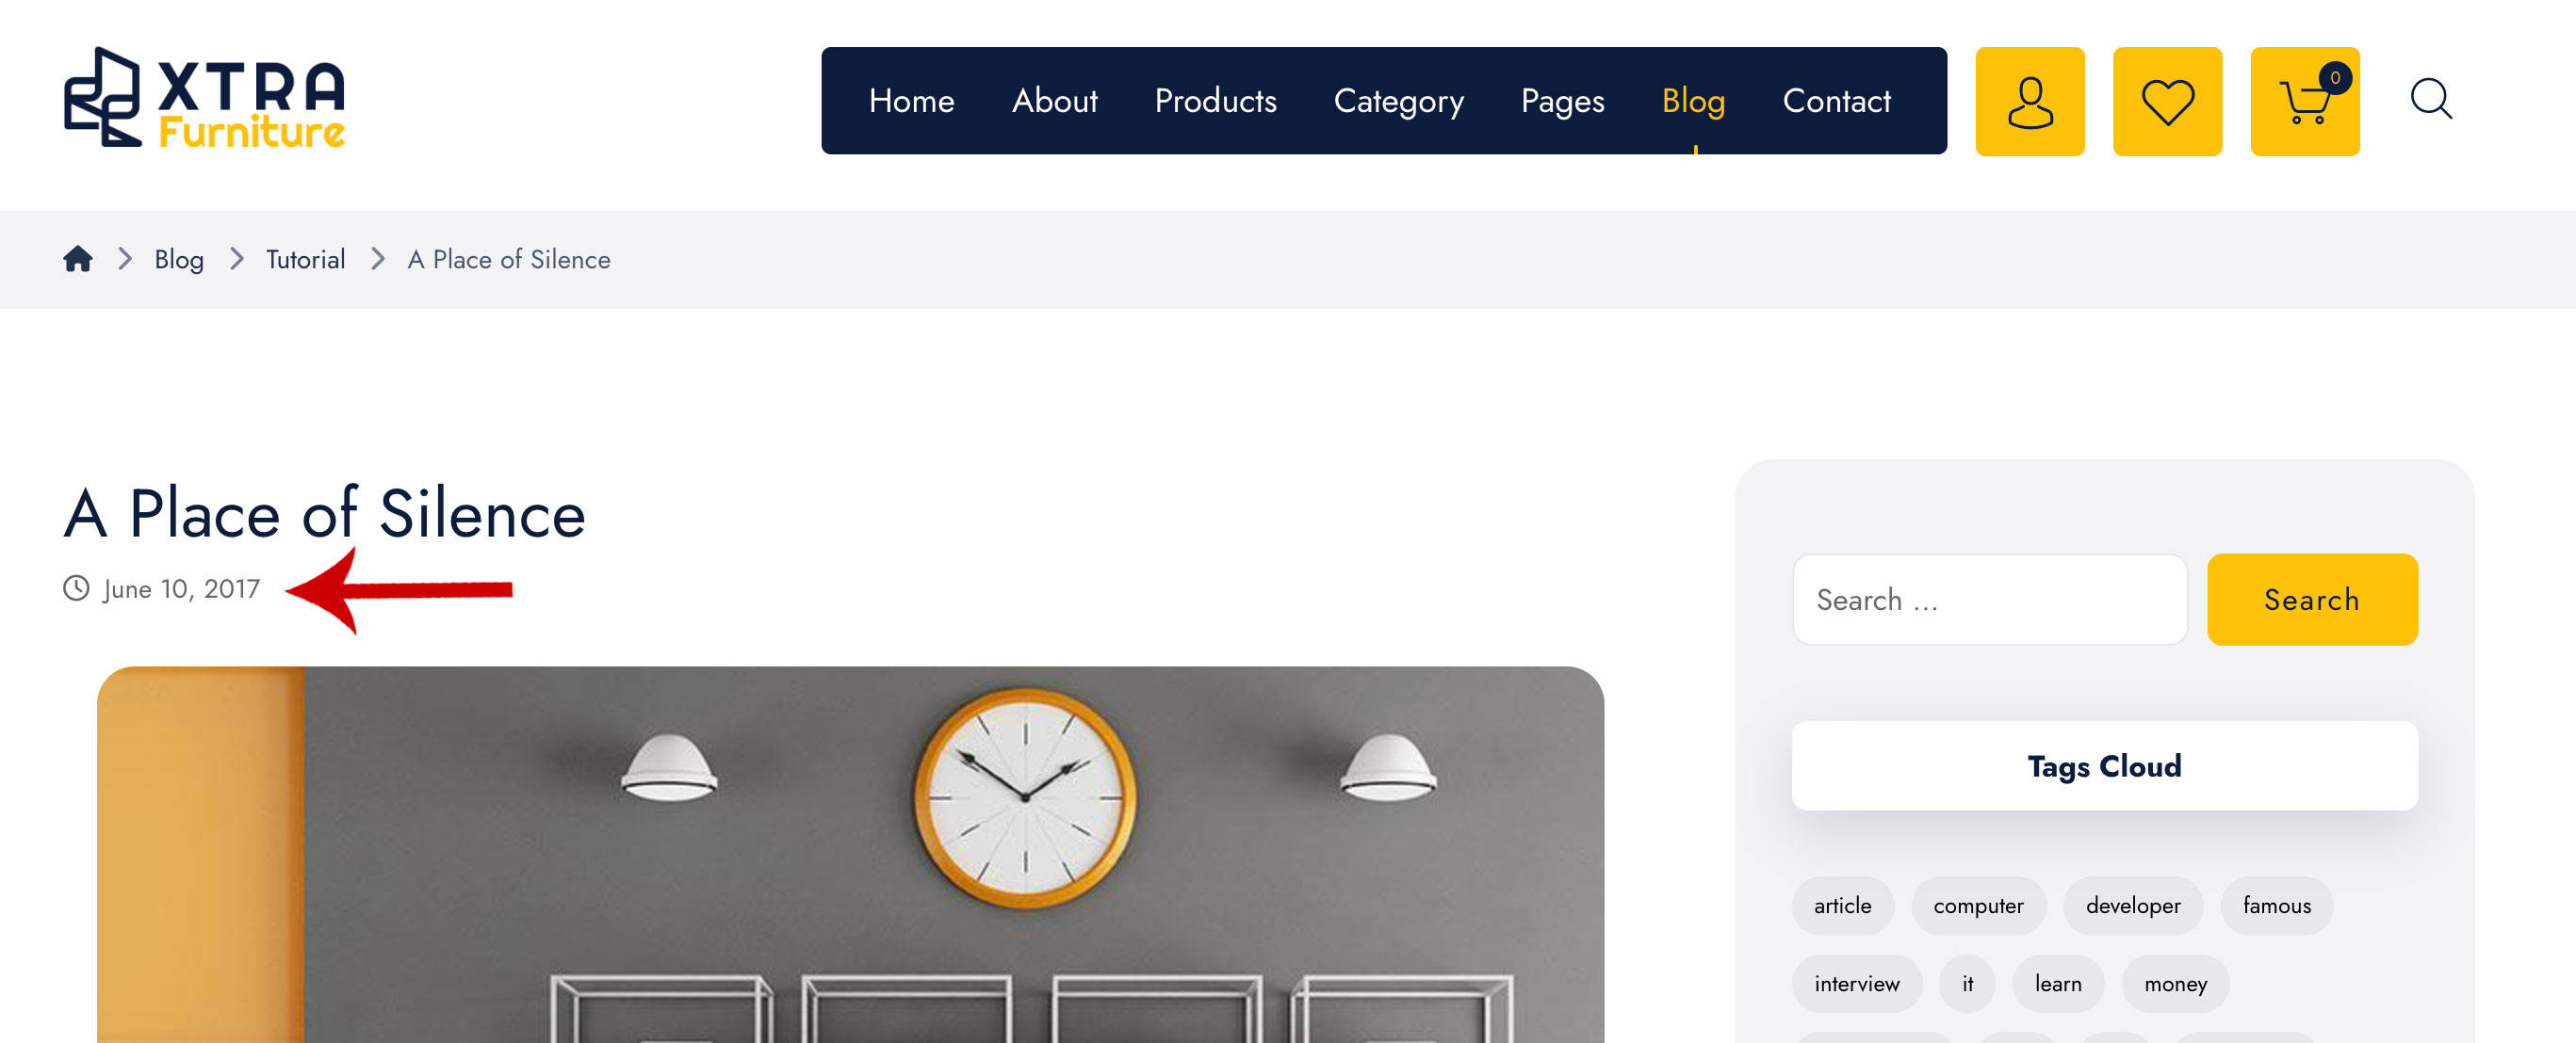Select the 'developer' tag

coord(2132,906)
